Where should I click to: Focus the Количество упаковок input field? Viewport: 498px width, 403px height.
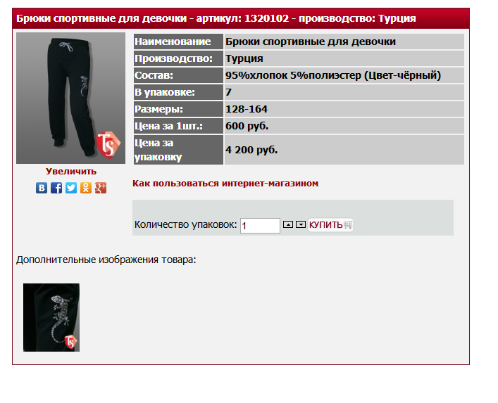260,226
